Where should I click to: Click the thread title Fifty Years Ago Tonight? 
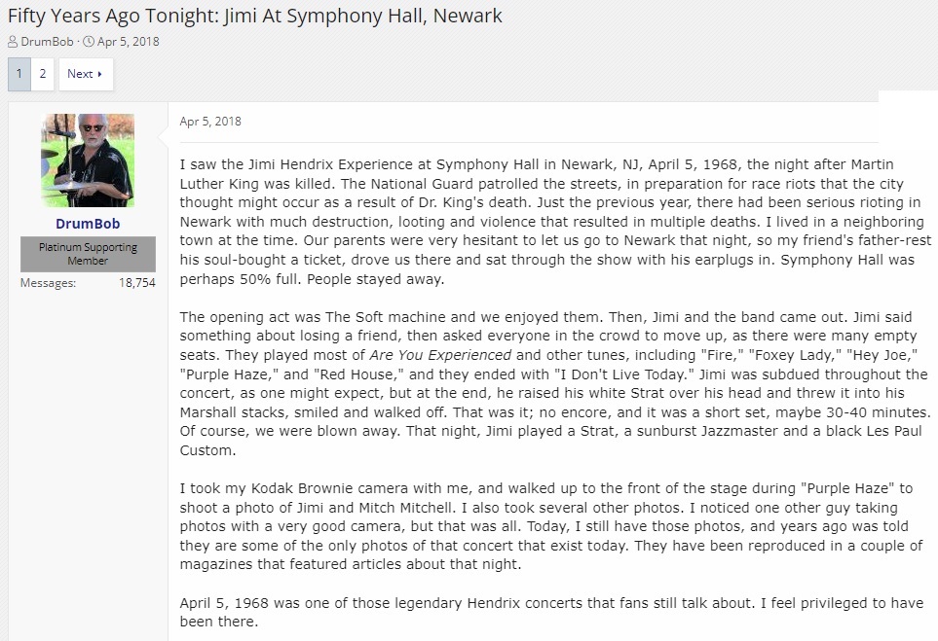(x=255, y=16)
